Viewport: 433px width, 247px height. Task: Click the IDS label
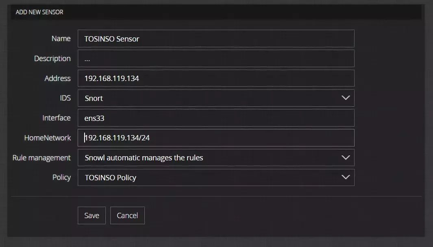(65, 98)
